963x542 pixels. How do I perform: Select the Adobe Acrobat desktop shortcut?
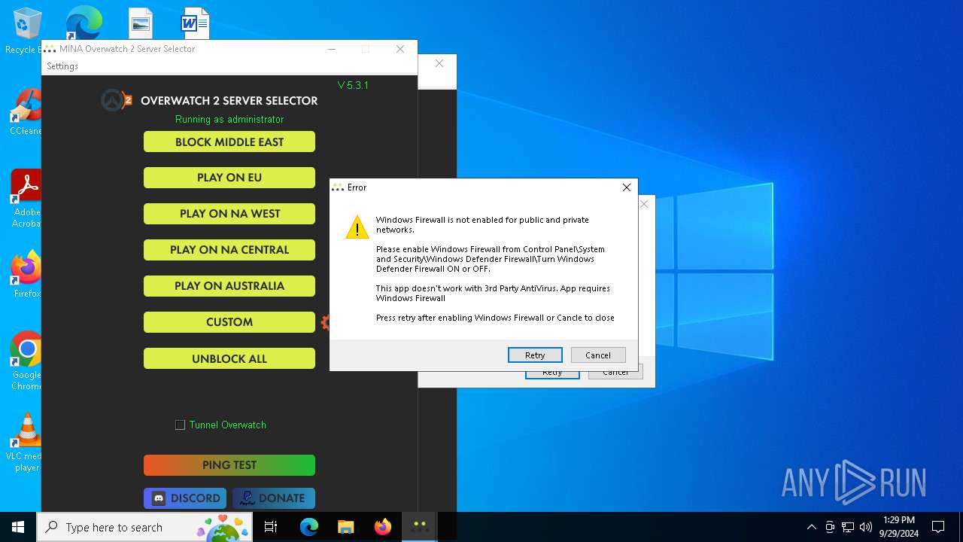26,198
